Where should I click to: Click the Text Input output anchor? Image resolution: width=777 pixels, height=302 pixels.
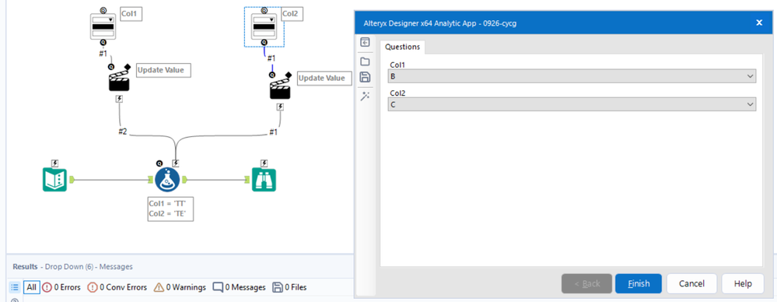[72, 180]
